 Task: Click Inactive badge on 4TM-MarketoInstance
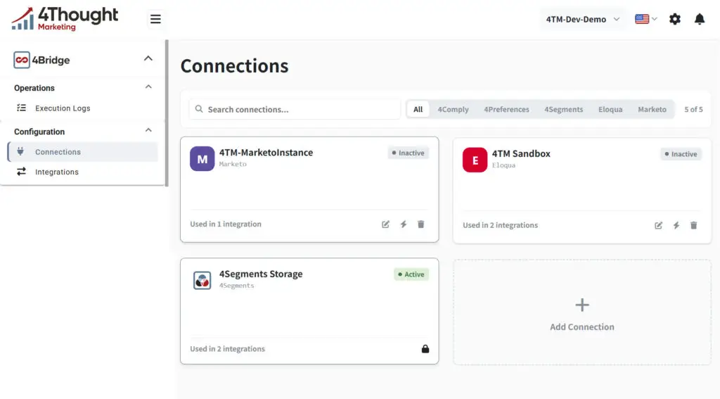click(409, 153)
